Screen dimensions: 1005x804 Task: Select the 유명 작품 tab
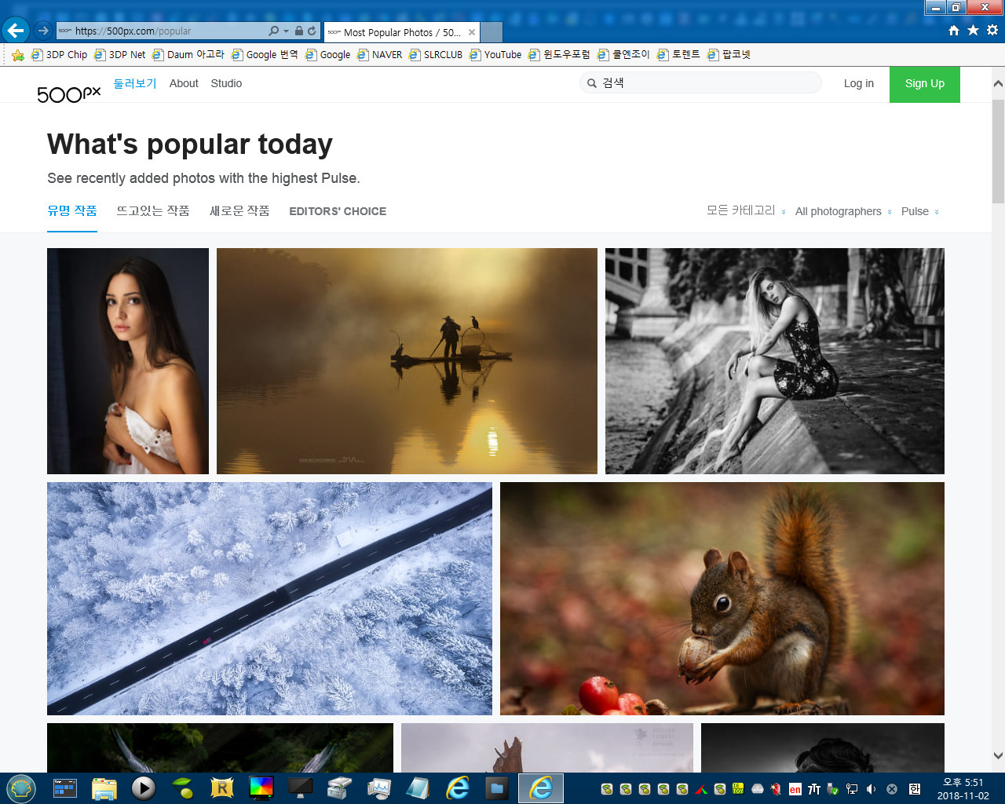tap(72, 210)
